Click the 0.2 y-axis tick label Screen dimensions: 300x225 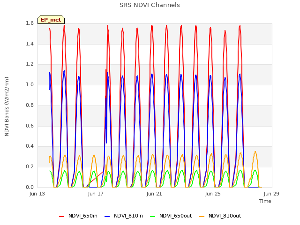(x=30, y=167)
